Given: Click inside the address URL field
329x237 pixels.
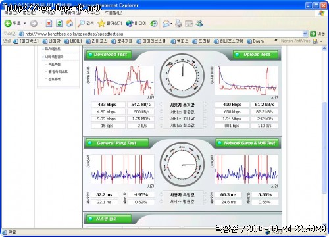Looking at the screenshot, I should [163, 34].
